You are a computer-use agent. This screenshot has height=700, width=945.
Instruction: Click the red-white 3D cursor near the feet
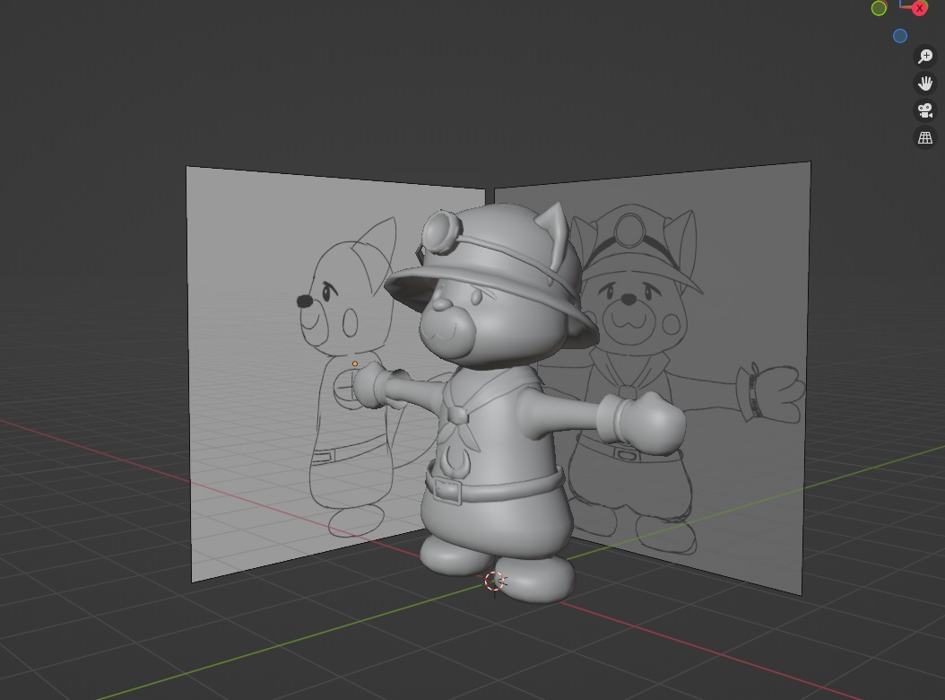pyautogui.click(x=495, y=582)
